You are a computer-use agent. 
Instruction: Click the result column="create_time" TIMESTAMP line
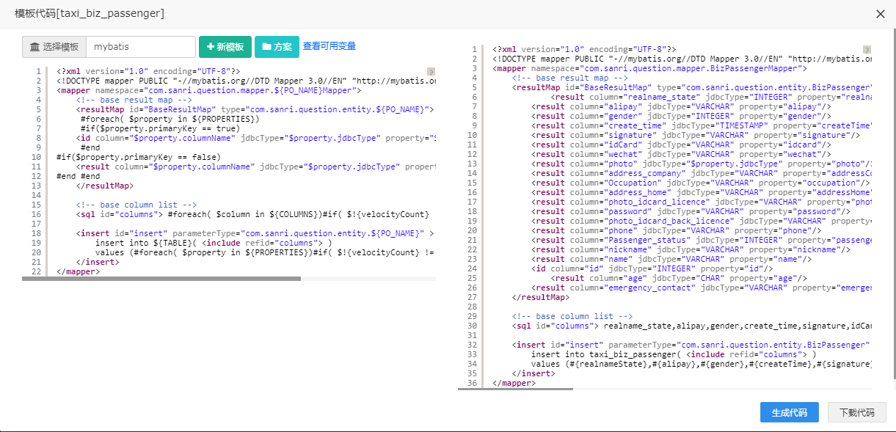[x=702, y=125]
